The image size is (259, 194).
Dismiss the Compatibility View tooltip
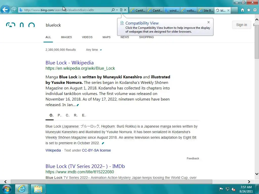(x=208, y=22)
